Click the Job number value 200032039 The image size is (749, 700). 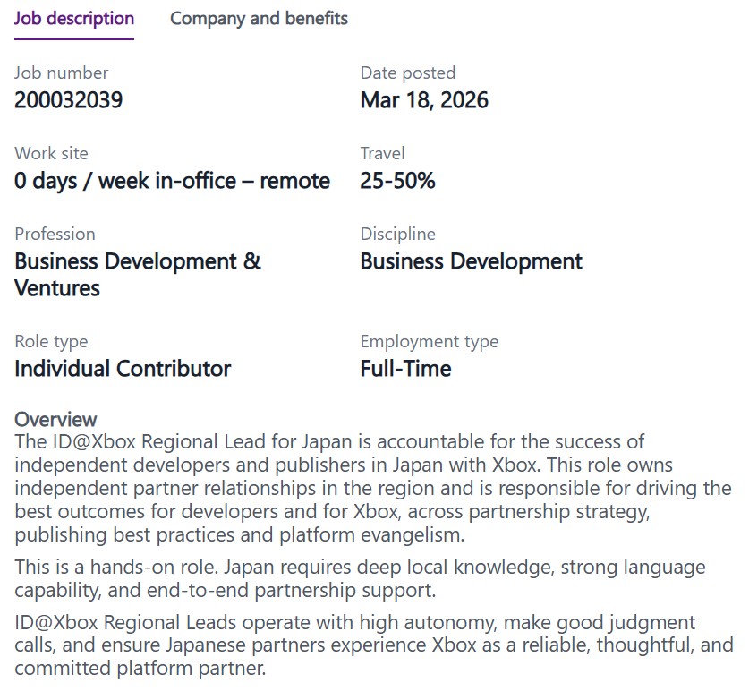point(67,100)
